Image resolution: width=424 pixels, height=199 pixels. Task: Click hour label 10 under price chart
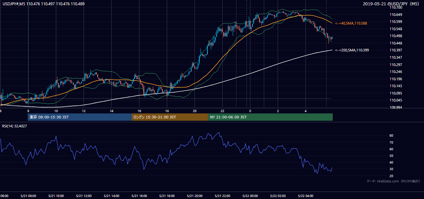point(56,111)
